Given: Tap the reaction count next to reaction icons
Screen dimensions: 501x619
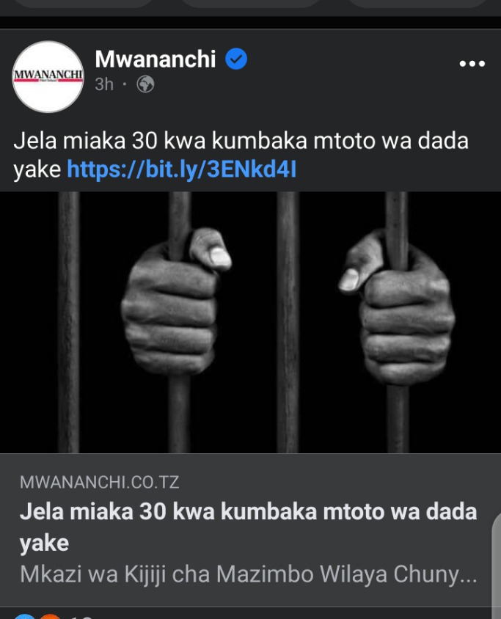Looking at the screenshot, I should tap(81, 617).
